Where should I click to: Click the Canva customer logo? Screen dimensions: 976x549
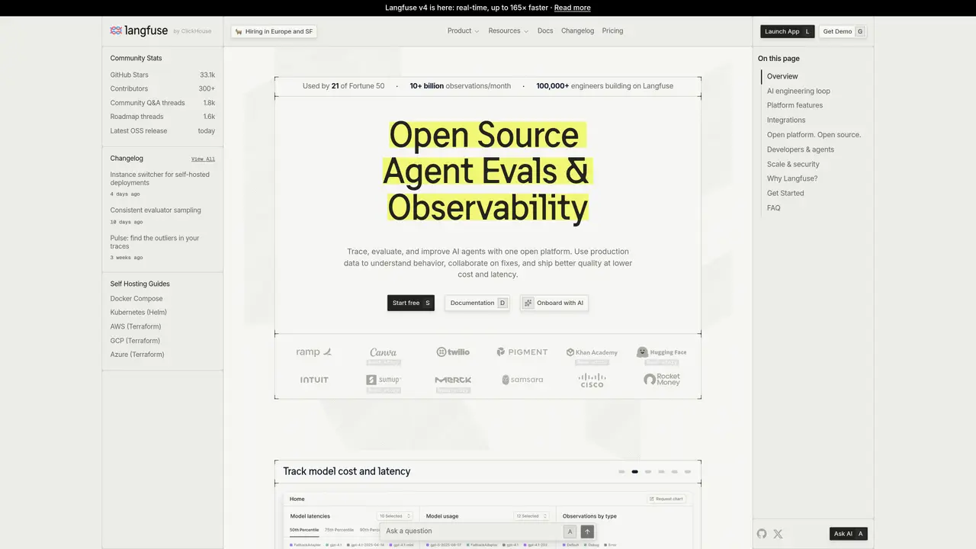(383, 352)
